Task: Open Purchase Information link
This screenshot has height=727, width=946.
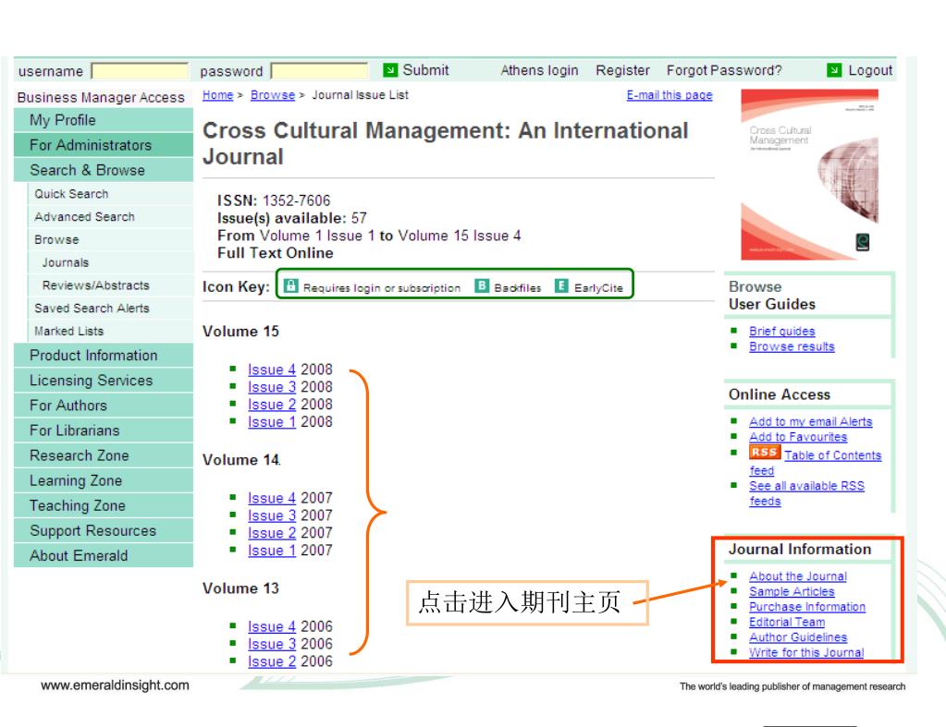Action: [x=807, y=607]
